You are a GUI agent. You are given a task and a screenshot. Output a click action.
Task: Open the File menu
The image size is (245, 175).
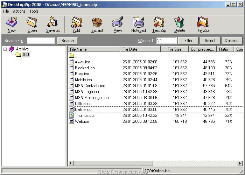point(6,11)
